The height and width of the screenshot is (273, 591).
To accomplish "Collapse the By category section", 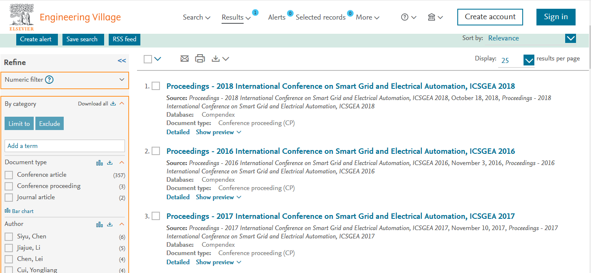I will point(122,104).
